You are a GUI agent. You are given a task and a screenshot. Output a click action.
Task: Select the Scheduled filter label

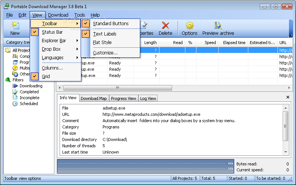[x=29, y=104]
